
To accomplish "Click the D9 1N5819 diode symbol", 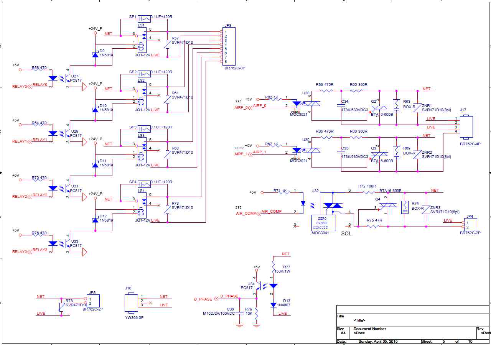I will [95, 55].
